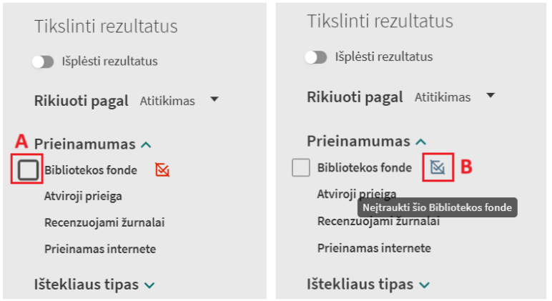This screenshot has height=301, width=552.
Task: Enable Išplėsti rezultatus switch in right panel
Action: pos(315,56)
